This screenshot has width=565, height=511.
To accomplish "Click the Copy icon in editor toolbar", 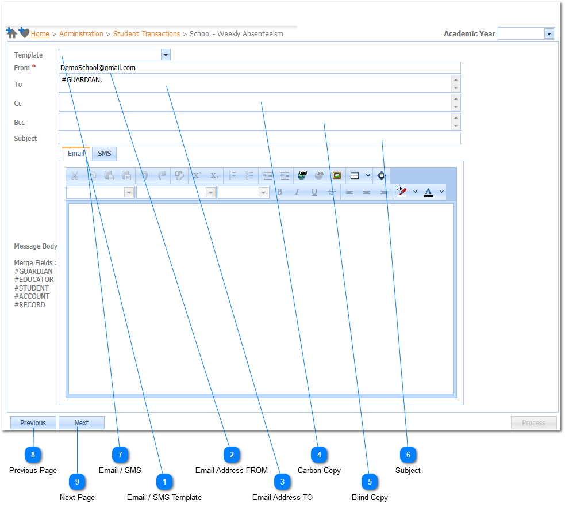I will [x=92, y=176].
